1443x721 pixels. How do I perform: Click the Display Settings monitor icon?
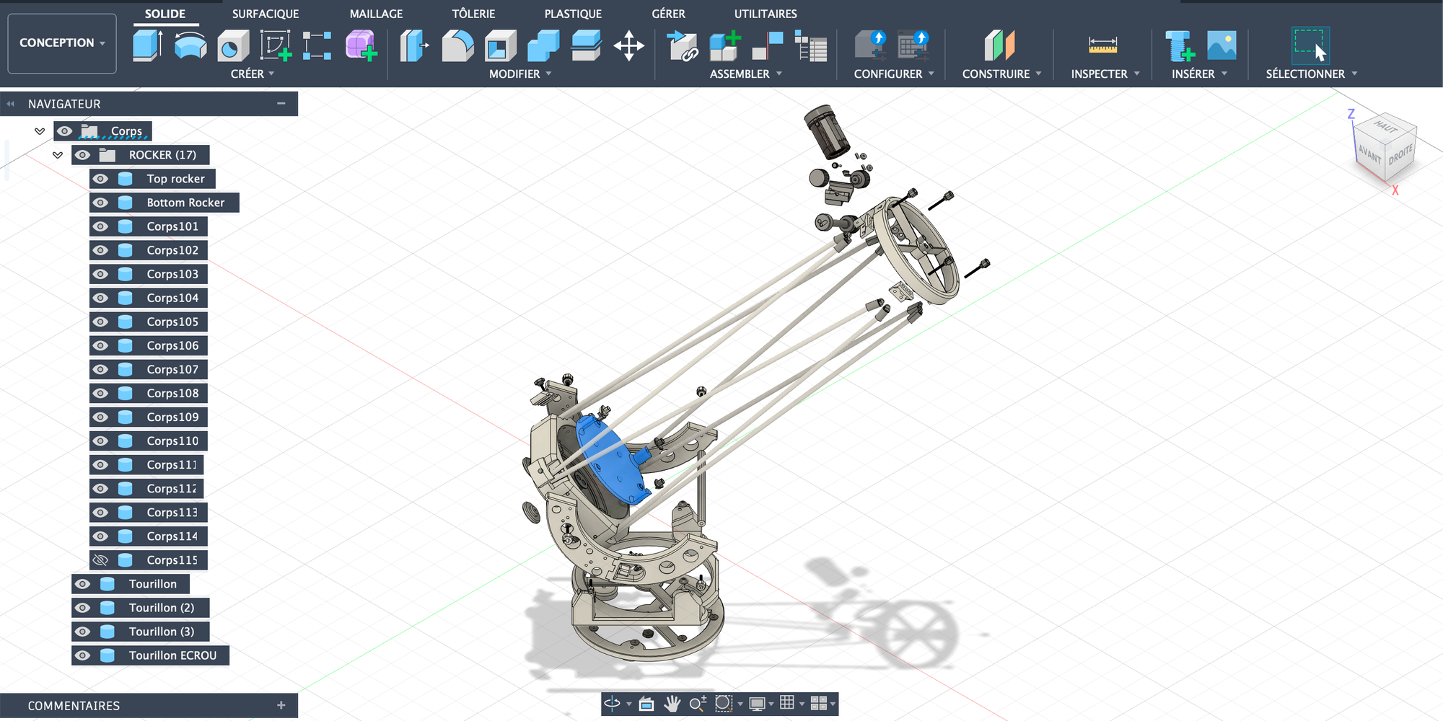point(757,704)
